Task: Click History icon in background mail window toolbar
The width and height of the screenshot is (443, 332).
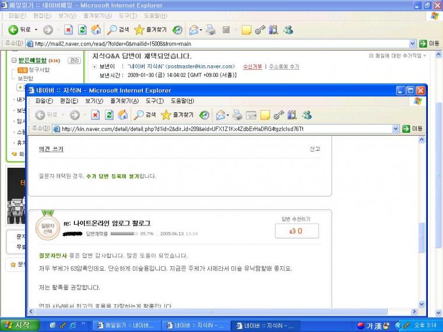Action: [177, 30]
